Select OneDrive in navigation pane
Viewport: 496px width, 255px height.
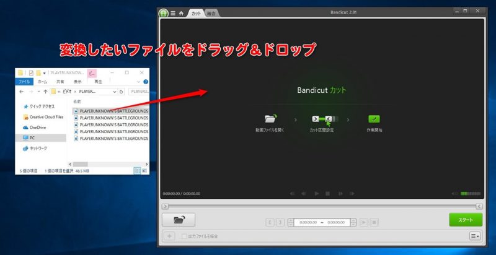(x=35, y=127)
